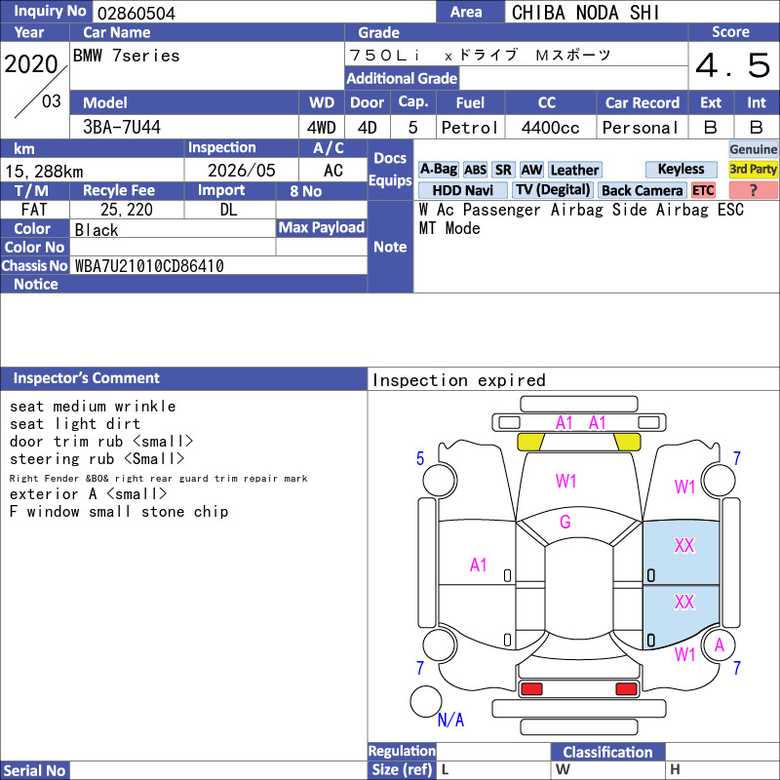Click the 4WD drive value

pyautogui.click(x=322, y=128)
